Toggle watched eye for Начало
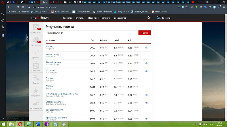The image size is (227, 127). (146, 47)
